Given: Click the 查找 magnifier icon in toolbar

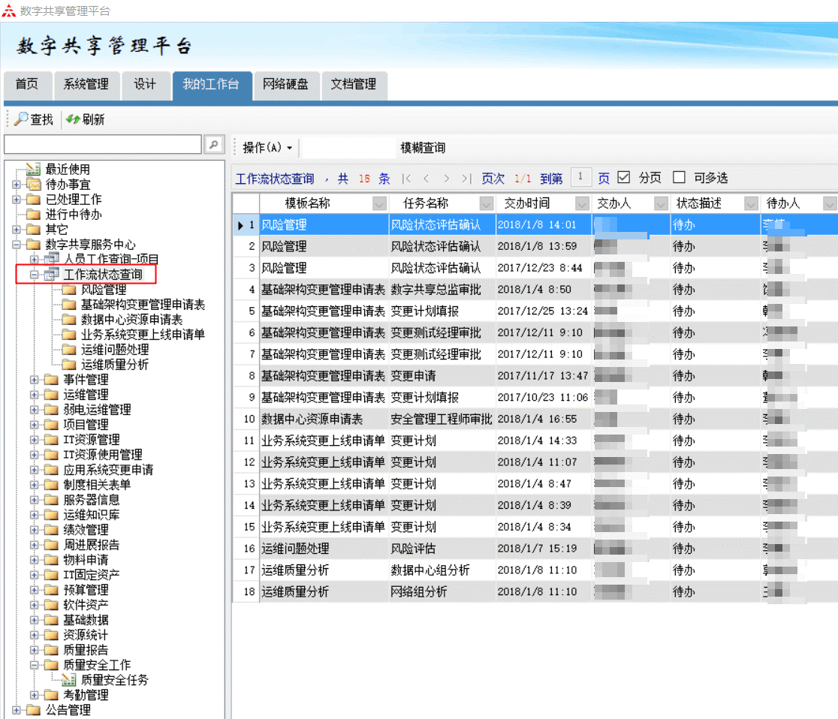Looking at the screenshot, I should click(x=21, y=119).
